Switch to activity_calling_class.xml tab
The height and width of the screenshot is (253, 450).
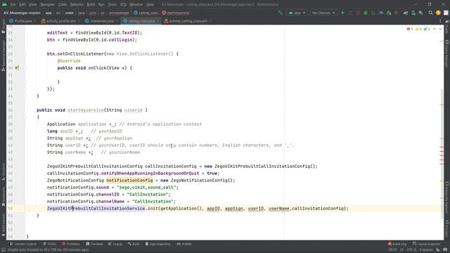coord(188,21)
